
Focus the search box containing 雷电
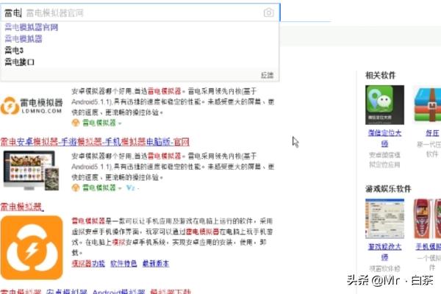coord(140,12)
